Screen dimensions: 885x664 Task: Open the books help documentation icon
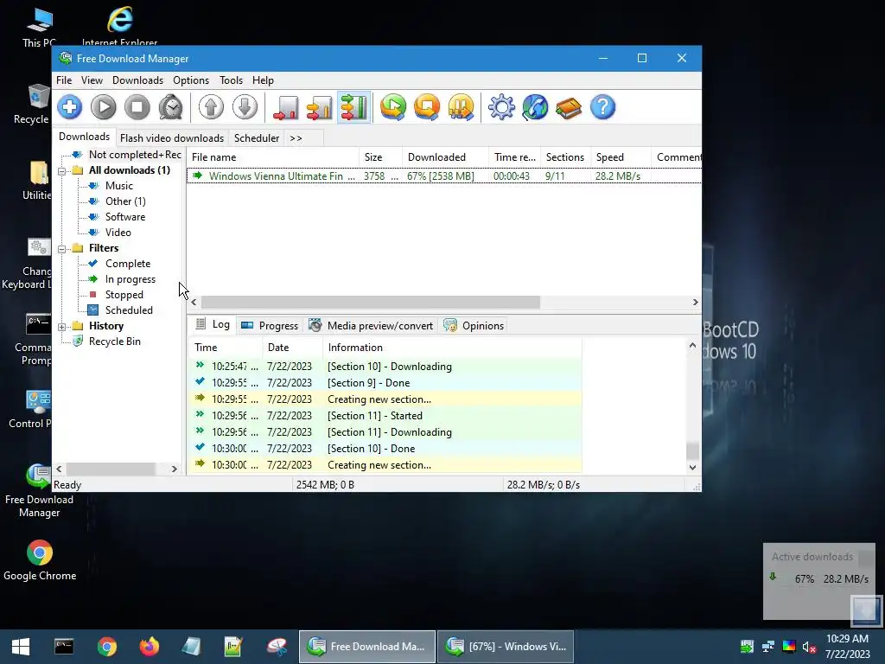(x=569, y=107)
